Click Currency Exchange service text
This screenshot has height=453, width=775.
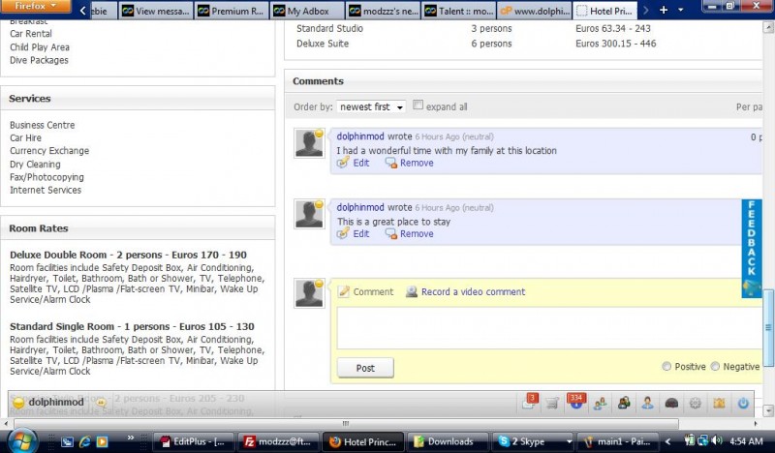tap(49, 151)
